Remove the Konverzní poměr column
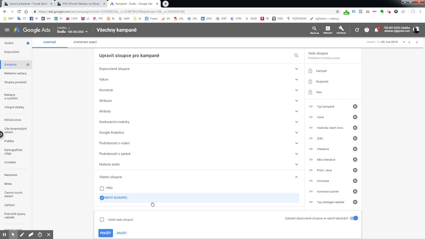 [x=355, y=192]
